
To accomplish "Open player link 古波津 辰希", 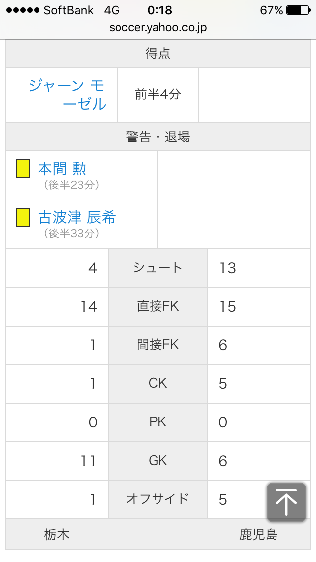I will click(x=77, y=217).
